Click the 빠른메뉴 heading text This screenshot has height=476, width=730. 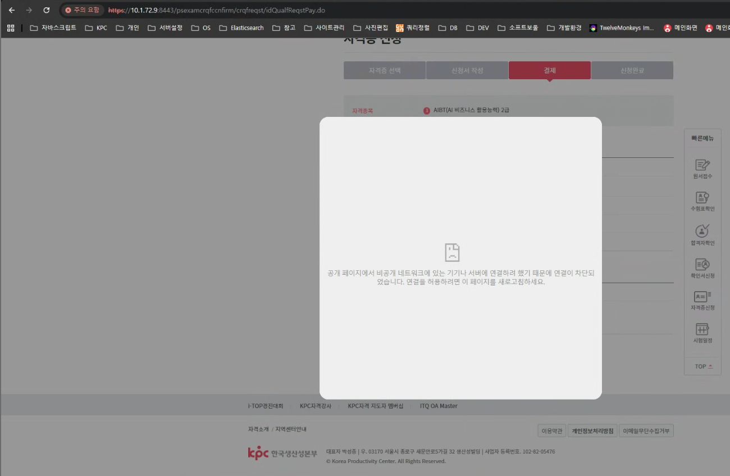coord(702,138)
